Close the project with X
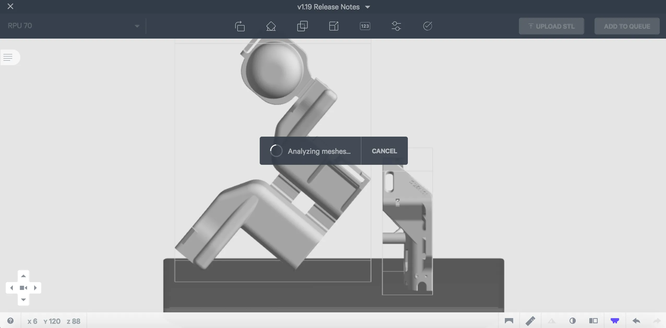The image size is (666, 328). [x=10, y=6]
